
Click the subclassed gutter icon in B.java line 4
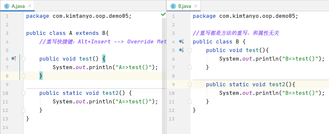pos(181,41)
